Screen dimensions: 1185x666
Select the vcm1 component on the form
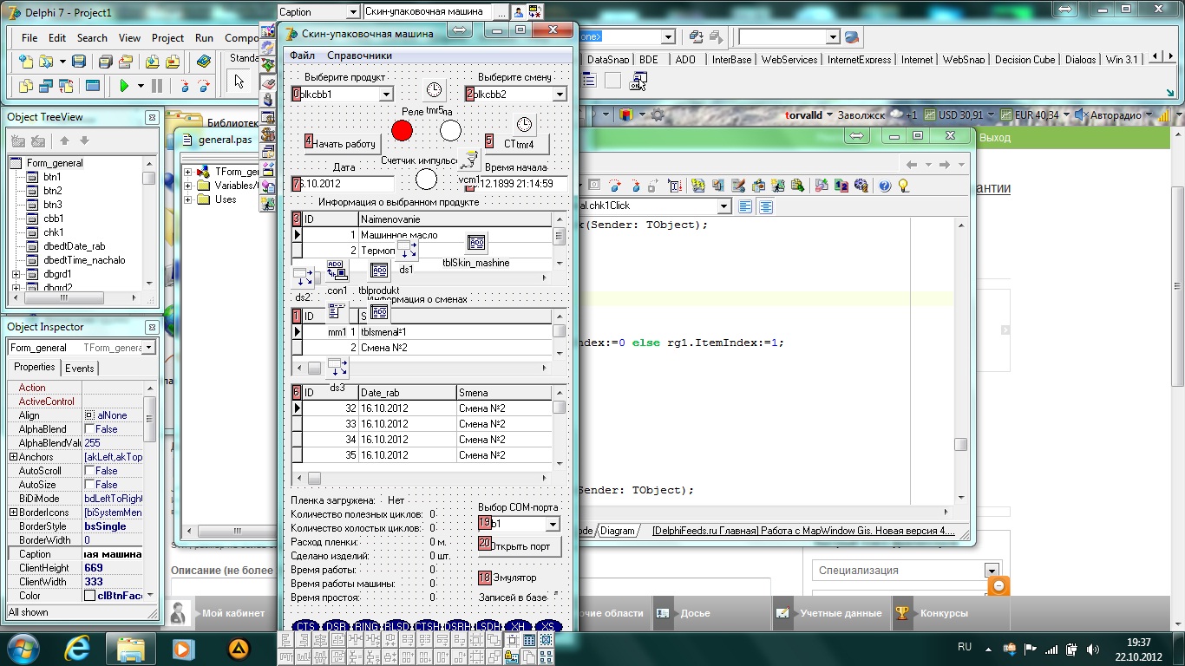click(469, 160)
